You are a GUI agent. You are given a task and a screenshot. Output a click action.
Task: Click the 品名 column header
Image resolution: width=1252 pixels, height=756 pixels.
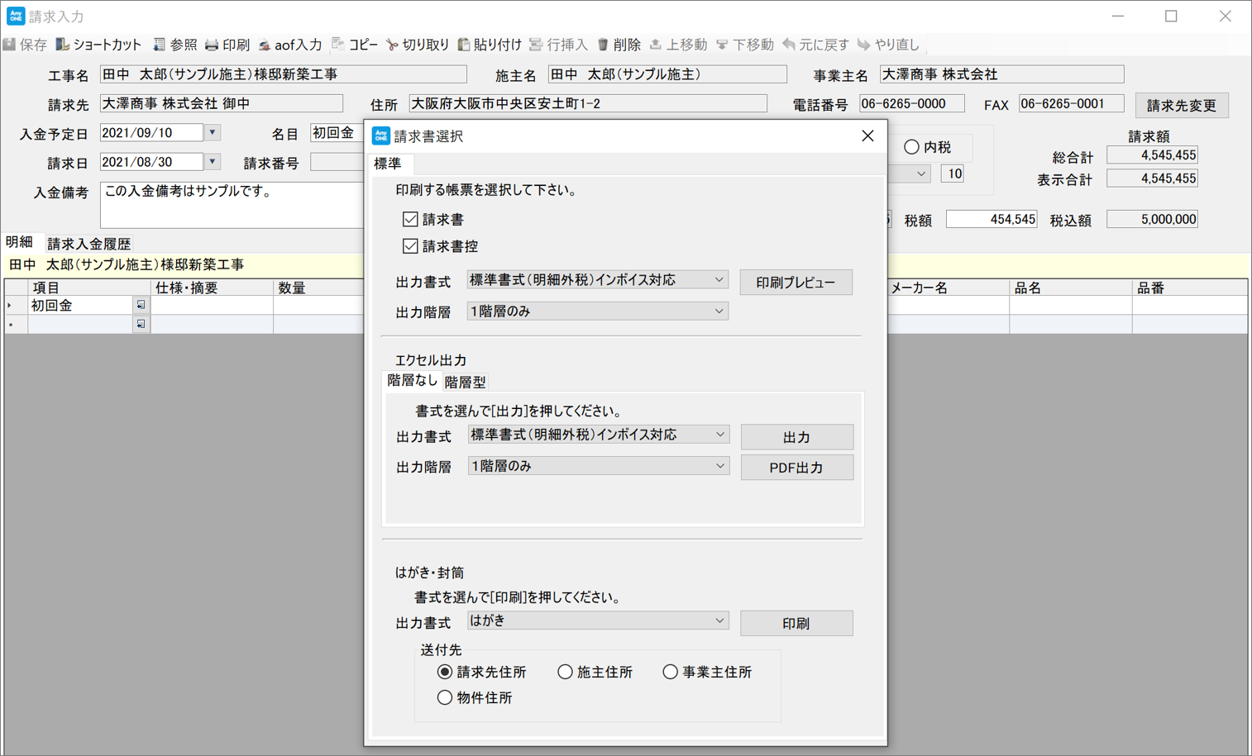1070,288
